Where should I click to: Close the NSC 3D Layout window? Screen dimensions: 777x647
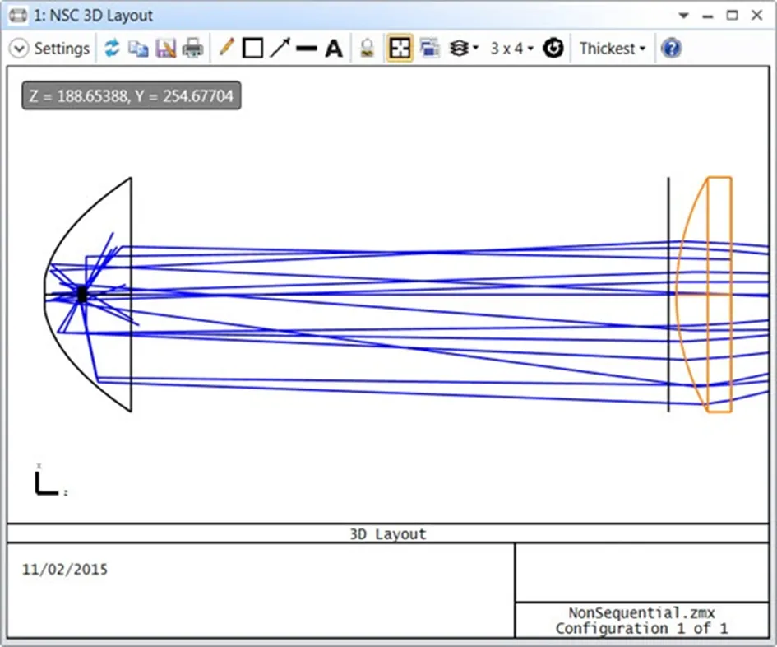[x=756, y=16]
